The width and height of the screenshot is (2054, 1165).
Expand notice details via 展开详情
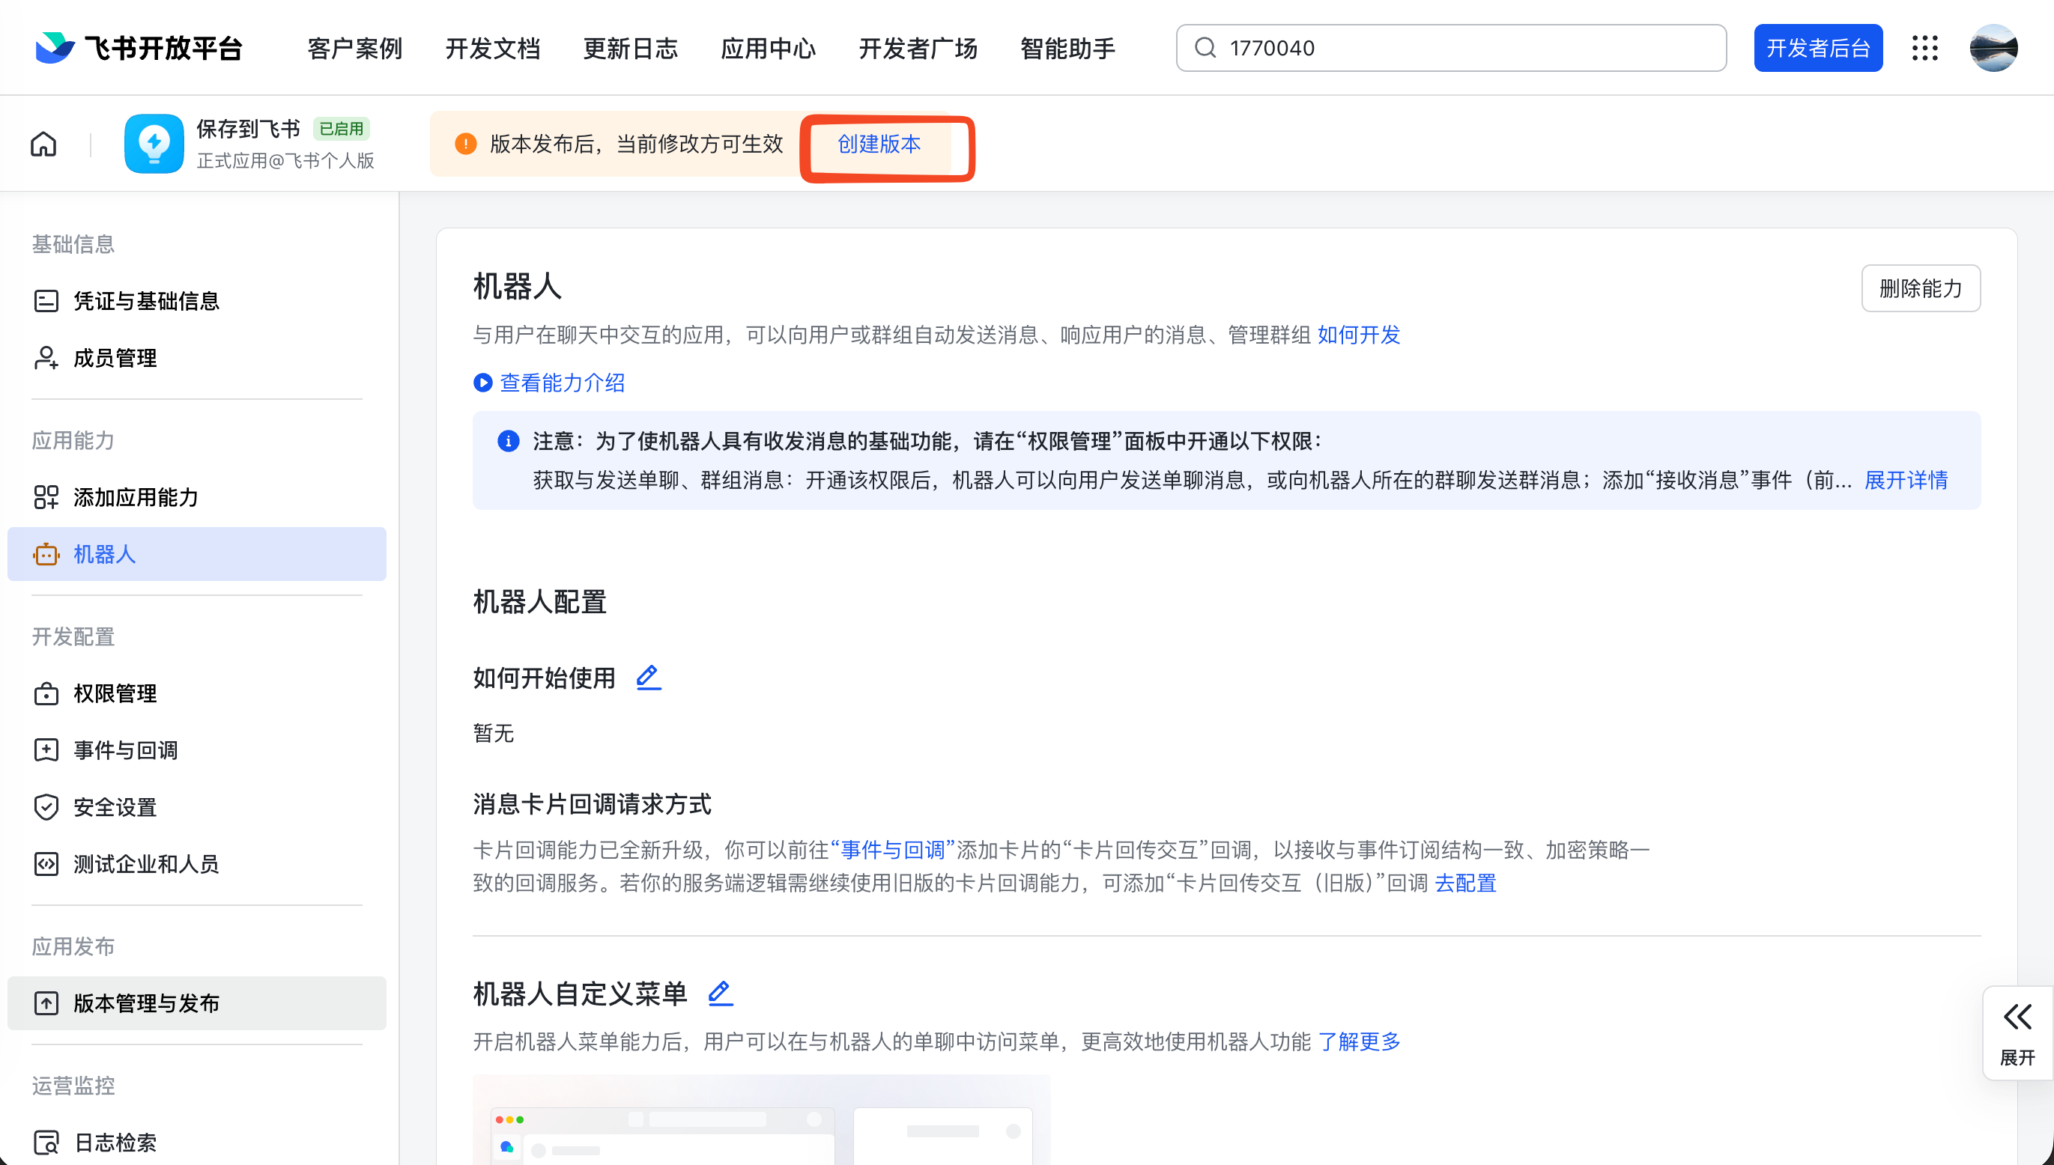(x=1905, y=480)
